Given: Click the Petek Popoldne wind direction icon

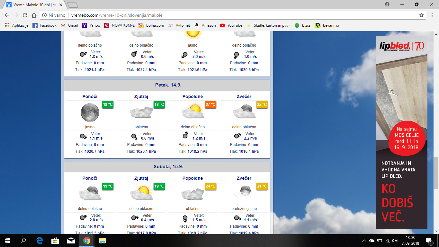Looking at the screenshot, I should [x=185, y=135].
